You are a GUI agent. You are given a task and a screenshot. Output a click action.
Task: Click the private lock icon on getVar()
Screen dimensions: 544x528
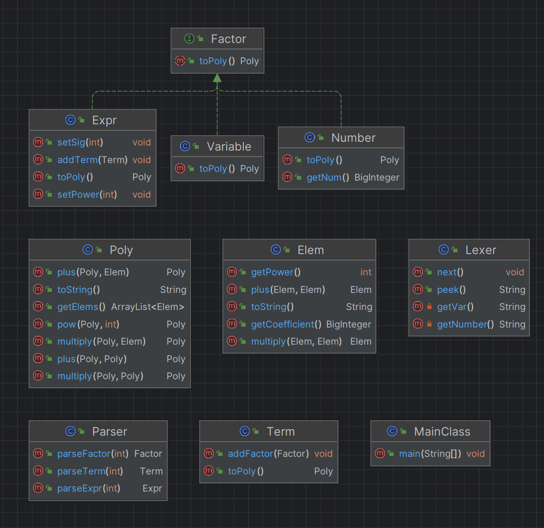point(429,306)
